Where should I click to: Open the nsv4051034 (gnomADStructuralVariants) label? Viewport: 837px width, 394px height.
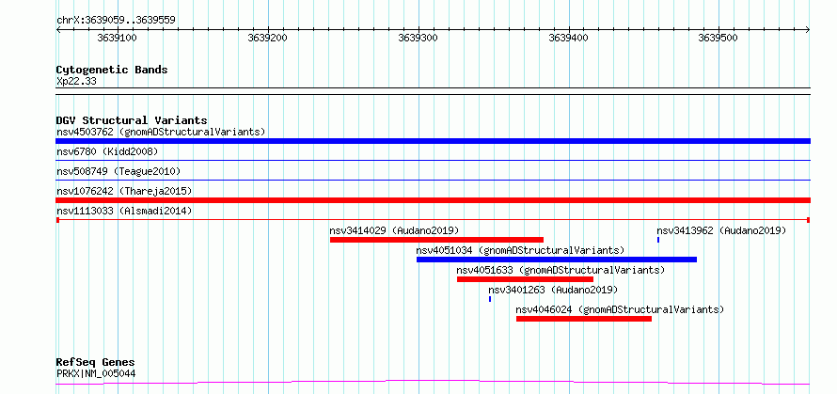520,250
